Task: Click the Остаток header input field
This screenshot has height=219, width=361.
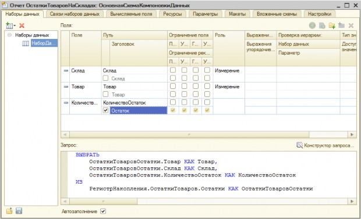Action: (139, 110)
